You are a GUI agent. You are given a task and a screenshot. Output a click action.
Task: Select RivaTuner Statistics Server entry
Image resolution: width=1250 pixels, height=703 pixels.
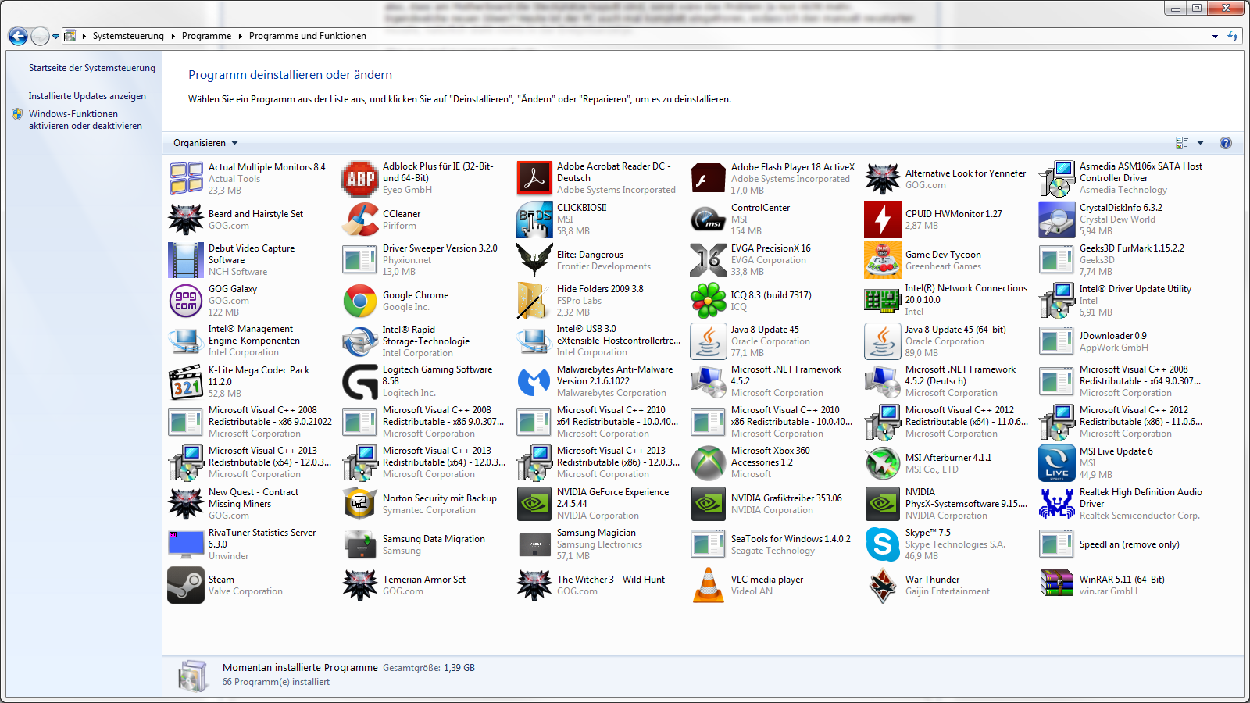[x=251, y=544]
